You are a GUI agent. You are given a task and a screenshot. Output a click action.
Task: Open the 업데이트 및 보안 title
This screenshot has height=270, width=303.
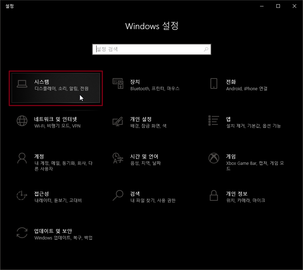pyautogui.click(x=53, y=231)
